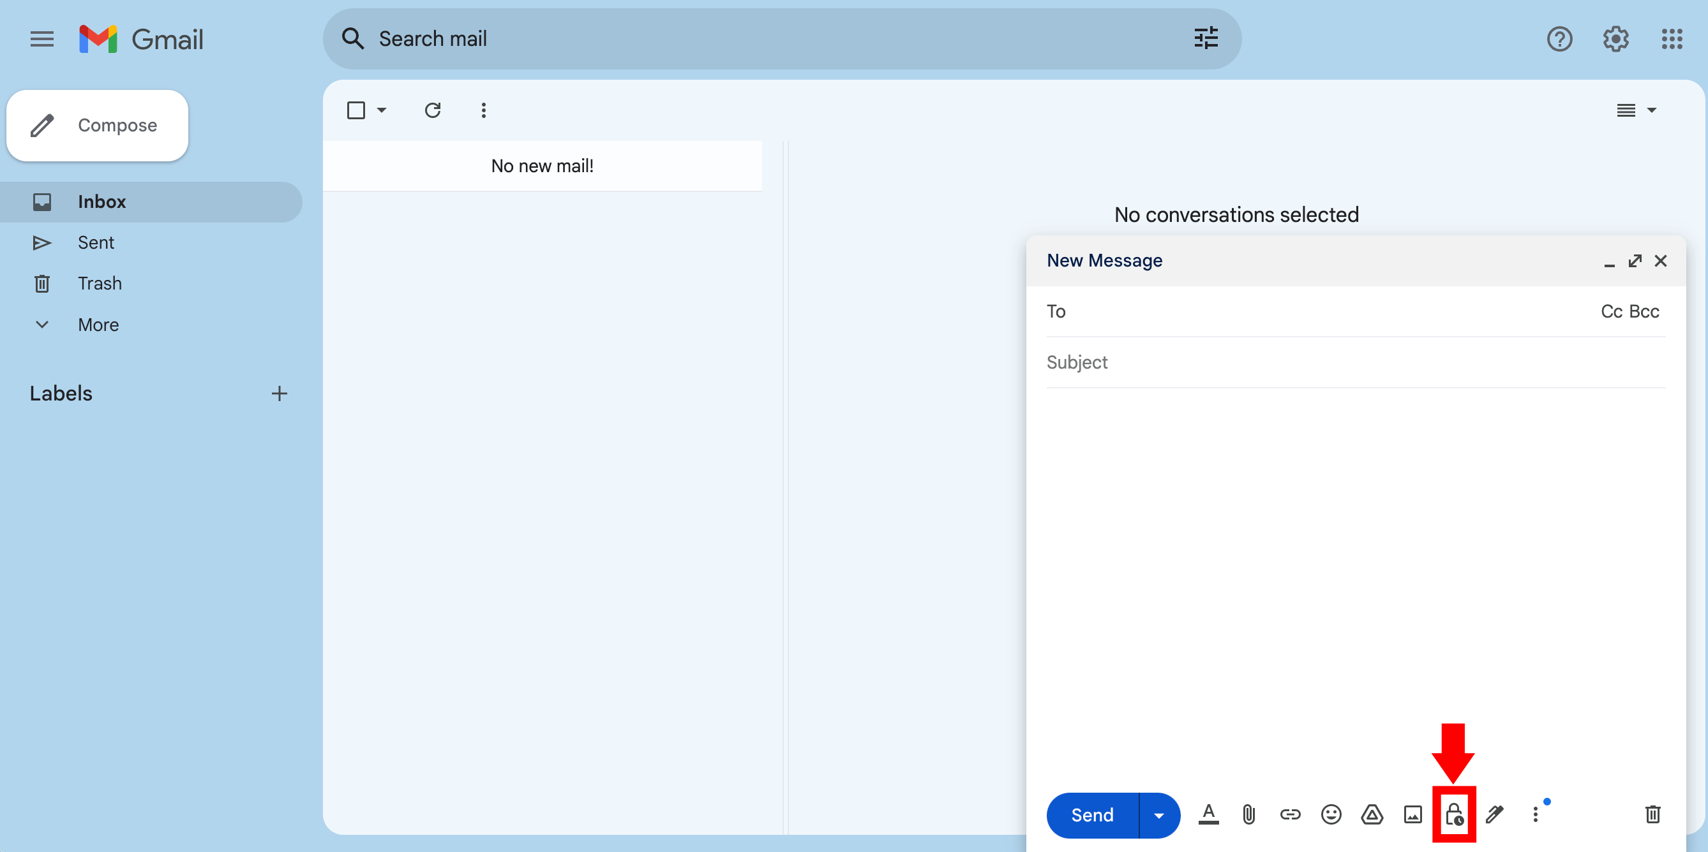Expand the More section in the sidebar
The width and height of the screenshot is (1708, 852).
point(98,325)
